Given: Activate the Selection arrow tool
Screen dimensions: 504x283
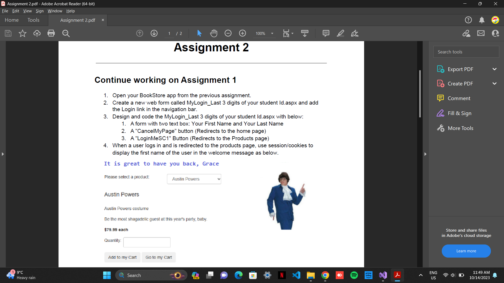Looking at the screenshot, I should [199, 33].
